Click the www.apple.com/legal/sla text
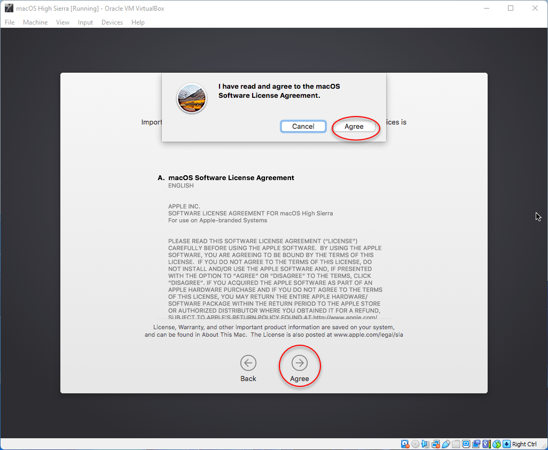The height and width of the screenshot is (450, 548). coord(369,335)
